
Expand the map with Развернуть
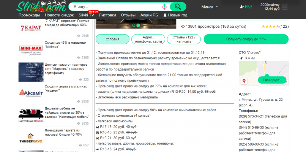pyautogui.click(x=272, y=80)
